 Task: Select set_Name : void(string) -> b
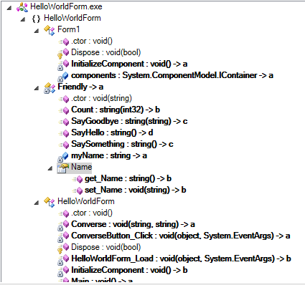[136, 190]
